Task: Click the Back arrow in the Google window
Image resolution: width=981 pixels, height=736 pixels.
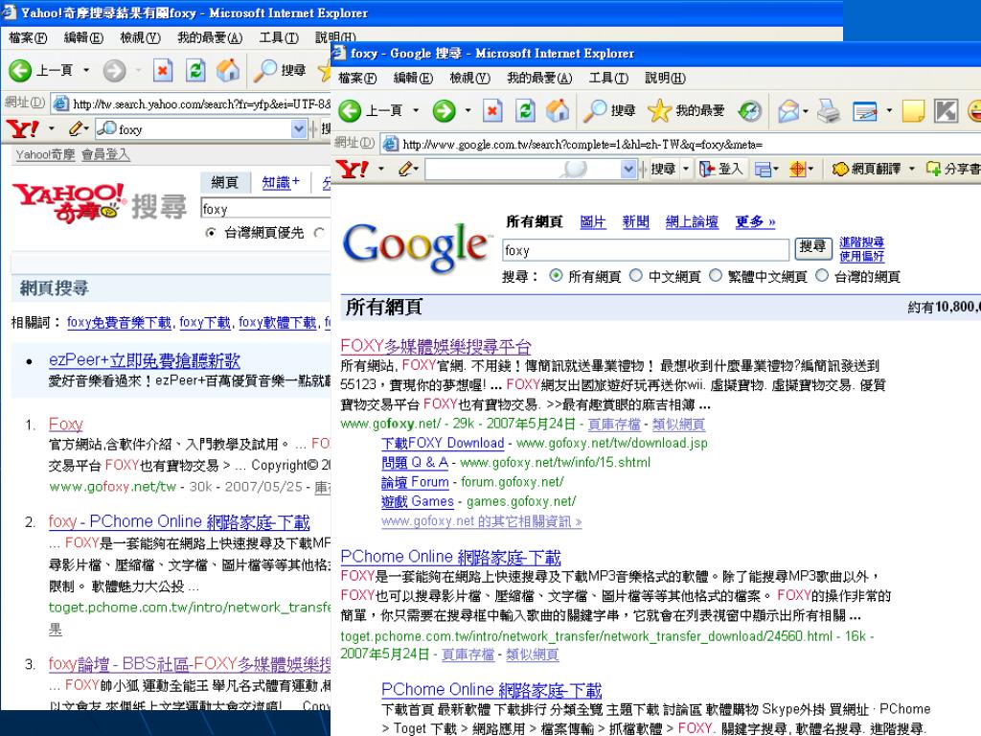Action: 350,111
